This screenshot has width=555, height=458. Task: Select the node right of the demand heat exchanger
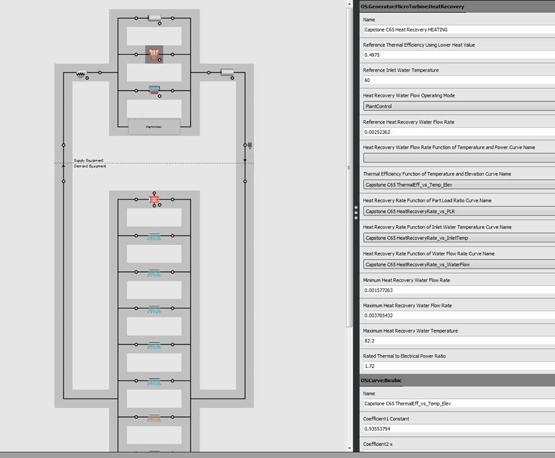click(172, 199)
